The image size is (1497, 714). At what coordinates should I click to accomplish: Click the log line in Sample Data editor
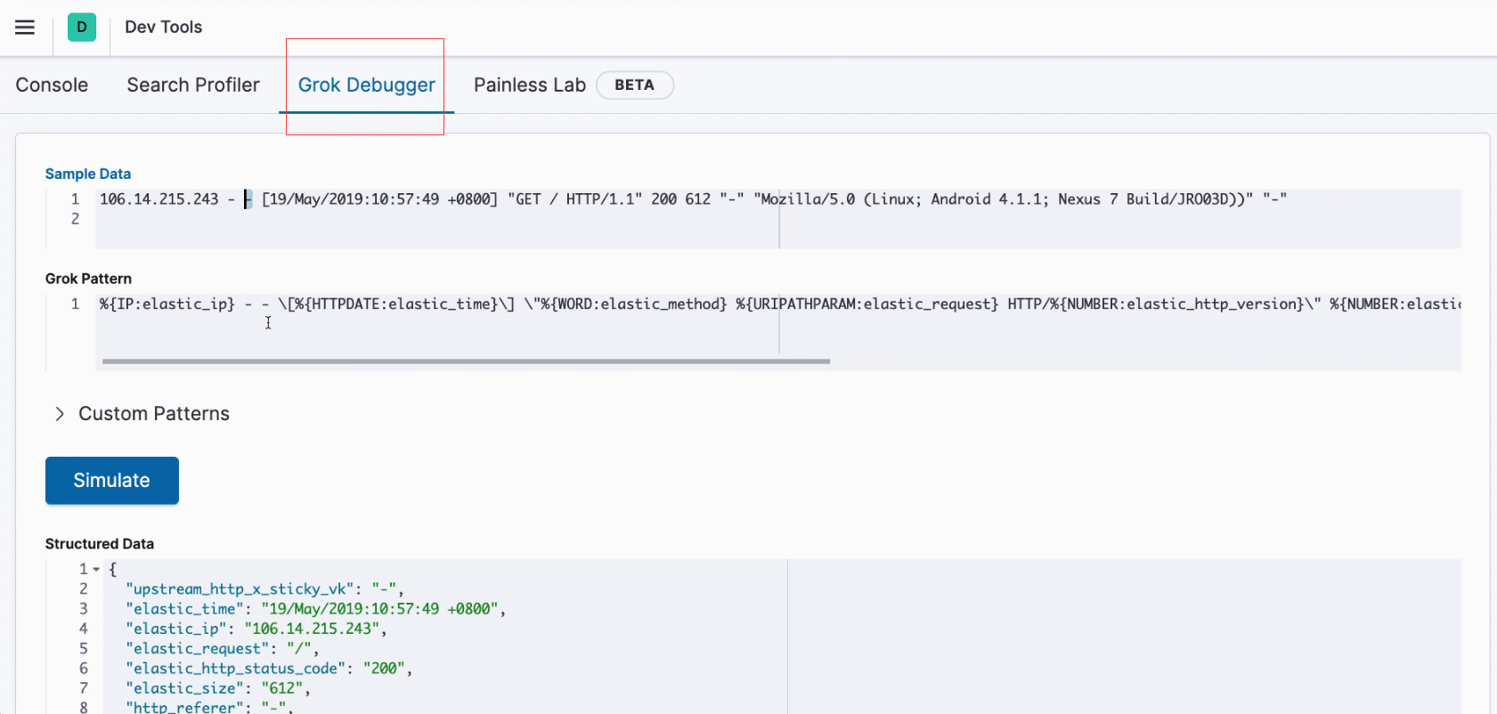[x=623, y=199]
